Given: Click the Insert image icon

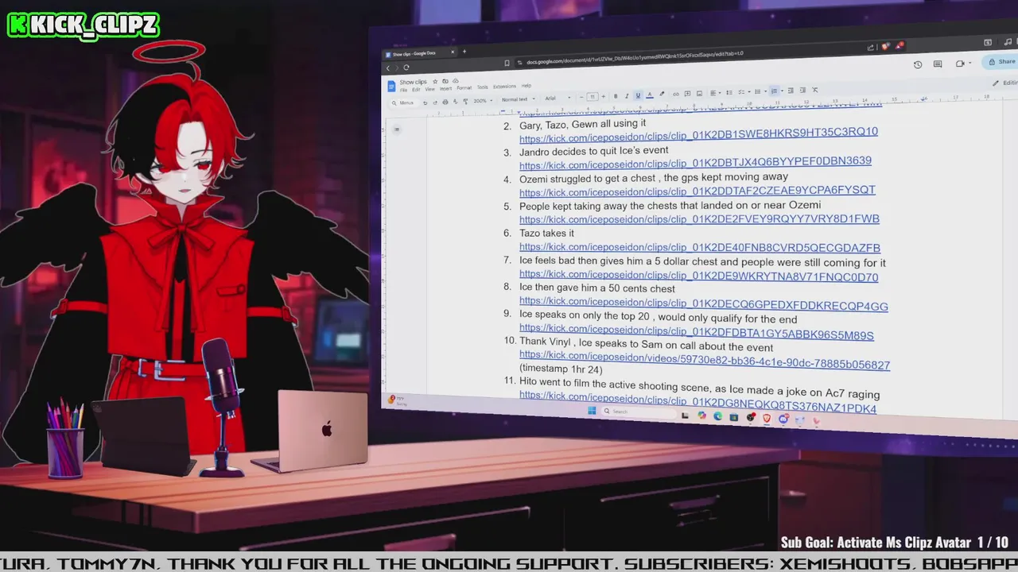Looking at the screenshot, I should pos(699,93).
